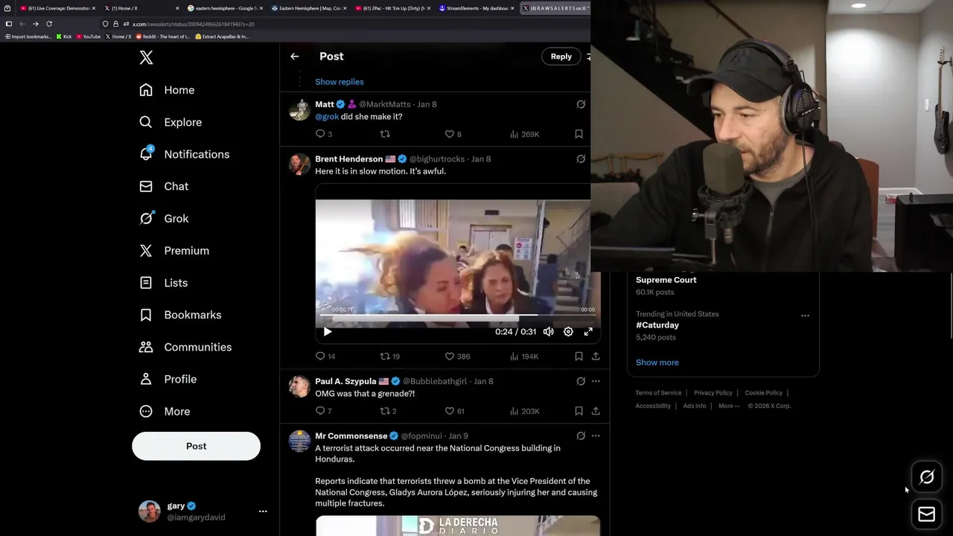Expand the More menu in sidebar
Viewport: 953px width, 536px height.
pyautogui.click(x=165, y=411)
